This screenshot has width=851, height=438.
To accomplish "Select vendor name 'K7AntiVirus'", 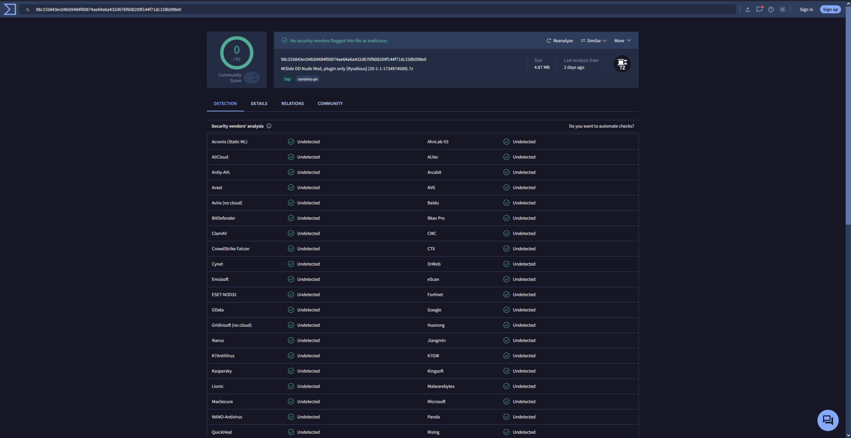I will [223, 356].
